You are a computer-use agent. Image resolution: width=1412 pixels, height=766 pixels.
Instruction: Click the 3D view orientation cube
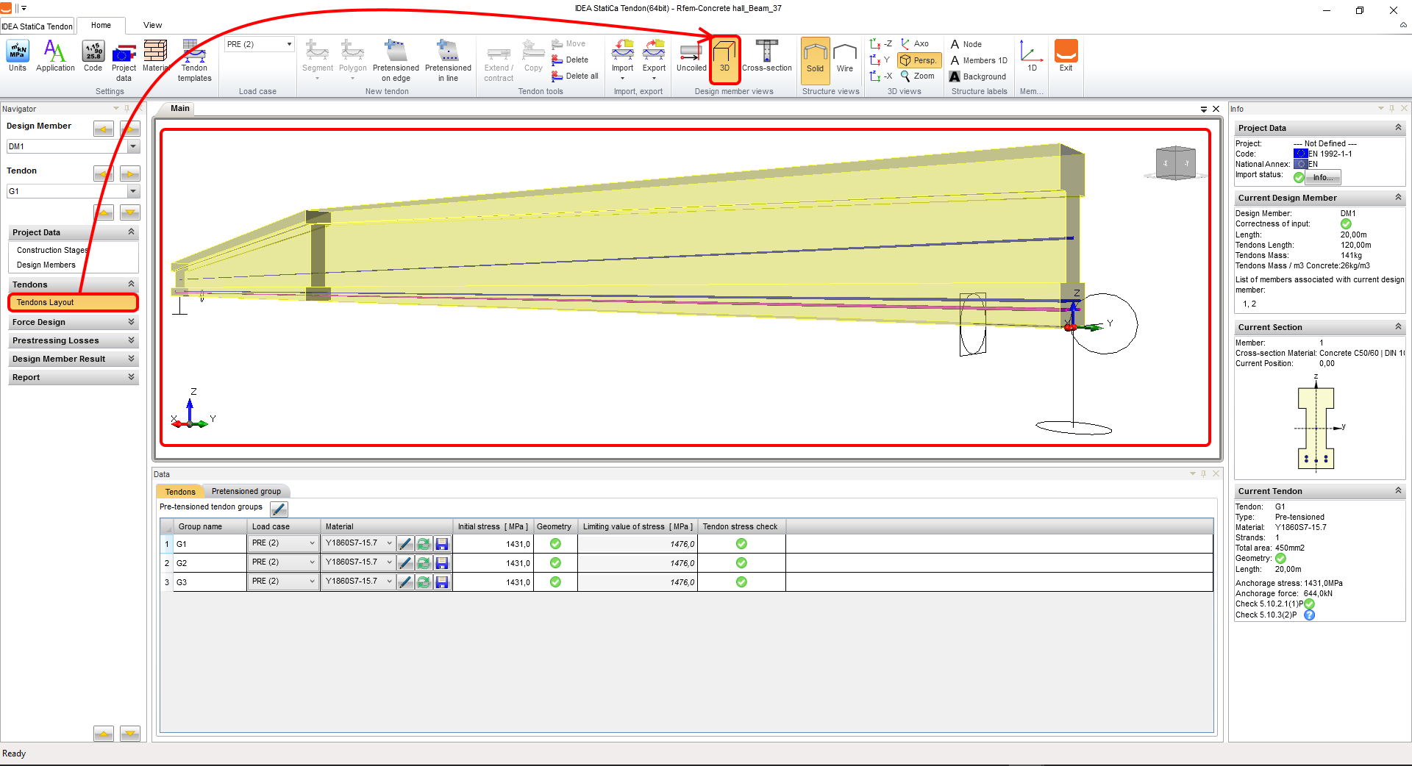pos(1175,163)
